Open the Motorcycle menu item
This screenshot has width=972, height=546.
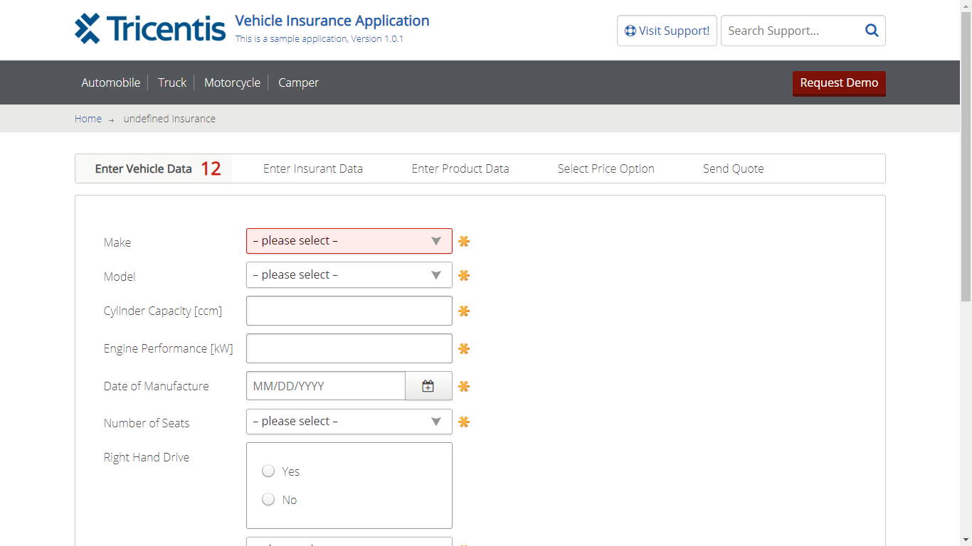tap(232, 82)
